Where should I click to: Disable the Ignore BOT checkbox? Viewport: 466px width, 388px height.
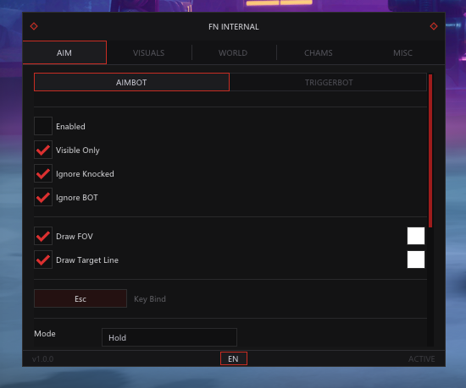(43, 197)
